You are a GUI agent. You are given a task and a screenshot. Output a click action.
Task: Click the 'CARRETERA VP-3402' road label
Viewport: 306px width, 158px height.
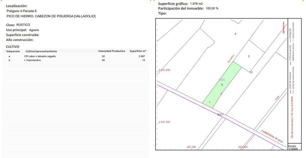pos(272,137)
